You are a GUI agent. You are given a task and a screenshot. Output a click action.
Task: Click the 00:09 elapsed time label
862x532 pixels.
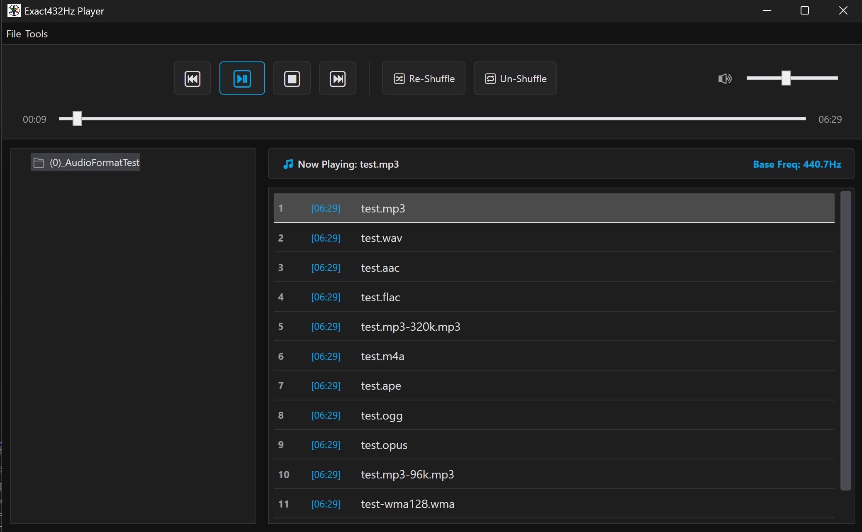click(34, 120)
